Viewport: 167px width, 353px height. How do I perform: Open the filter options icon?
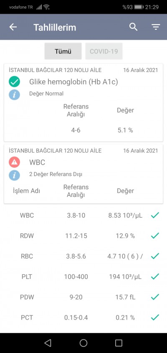tap(156, 27)
